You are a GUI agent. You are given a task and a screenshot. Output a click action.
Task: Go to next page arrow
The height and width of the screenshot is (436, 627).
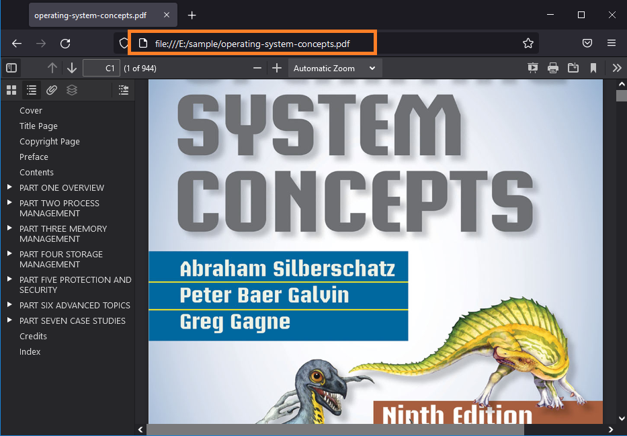(72, 68)
